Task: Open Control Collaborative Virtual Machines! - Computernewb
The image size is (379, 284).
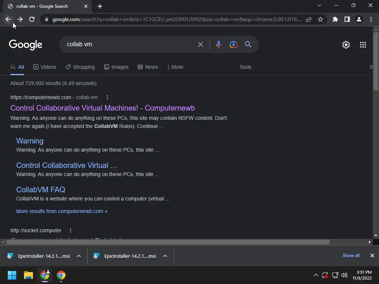Action: [x=103, y=108]
